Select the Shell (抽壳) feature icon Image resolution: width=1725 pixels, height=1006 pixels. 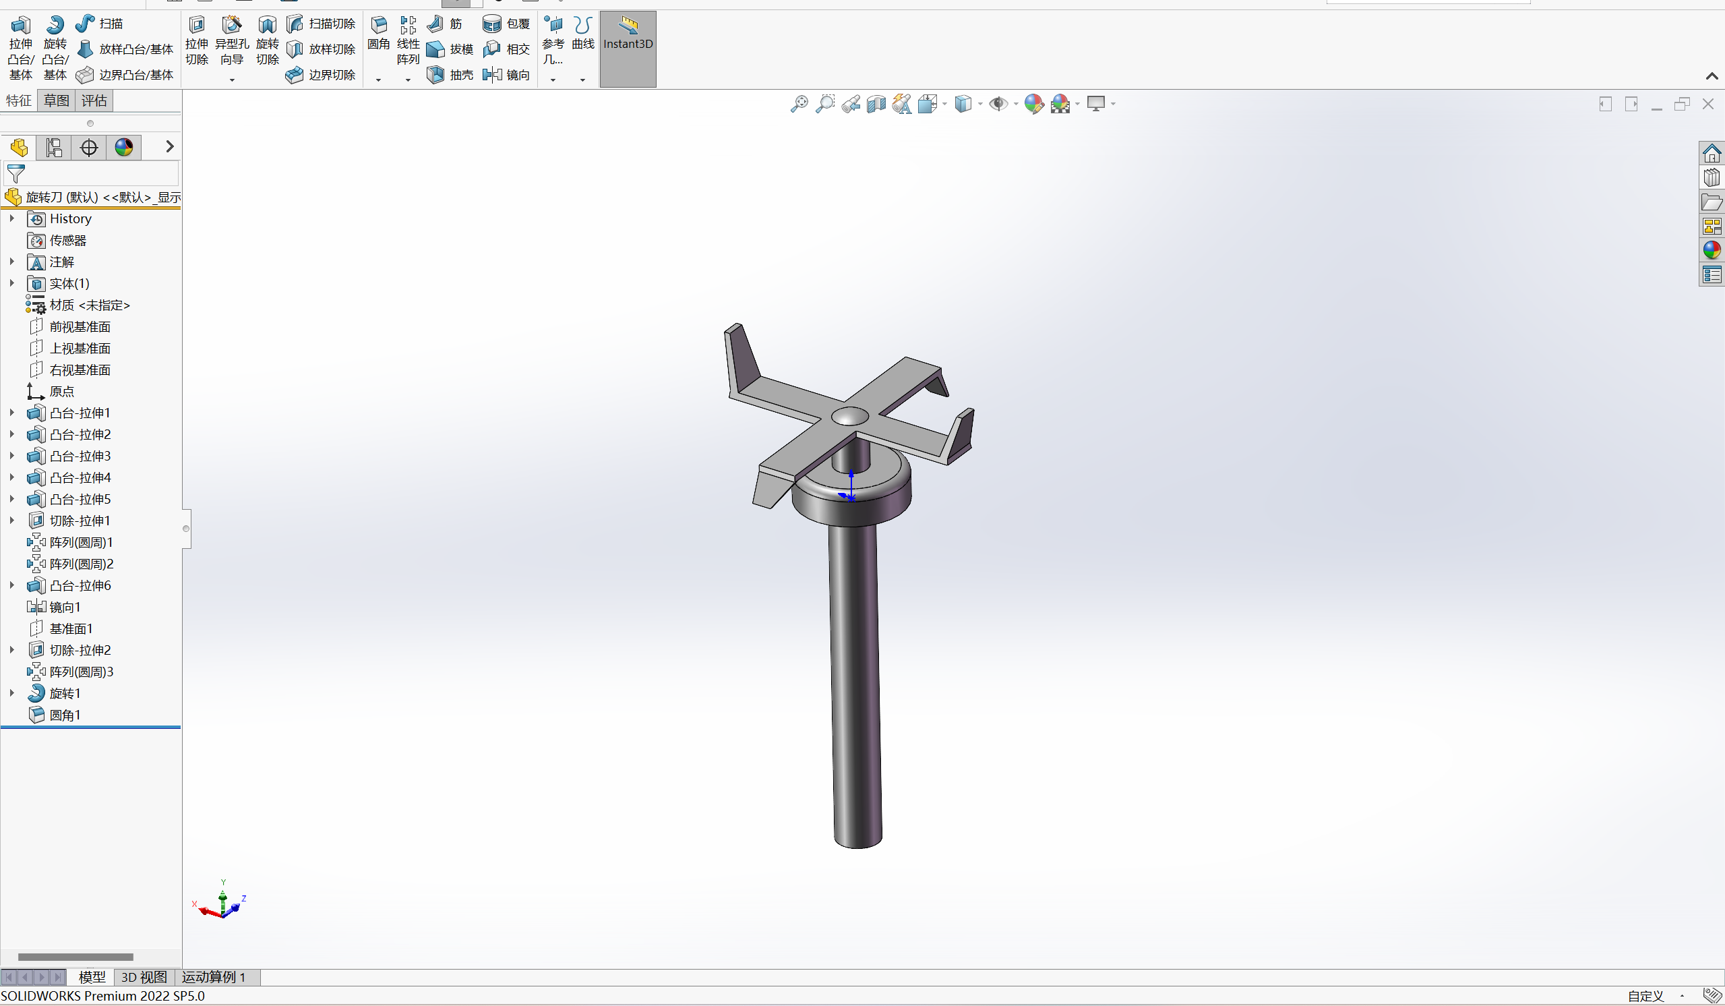pos(435,75)
